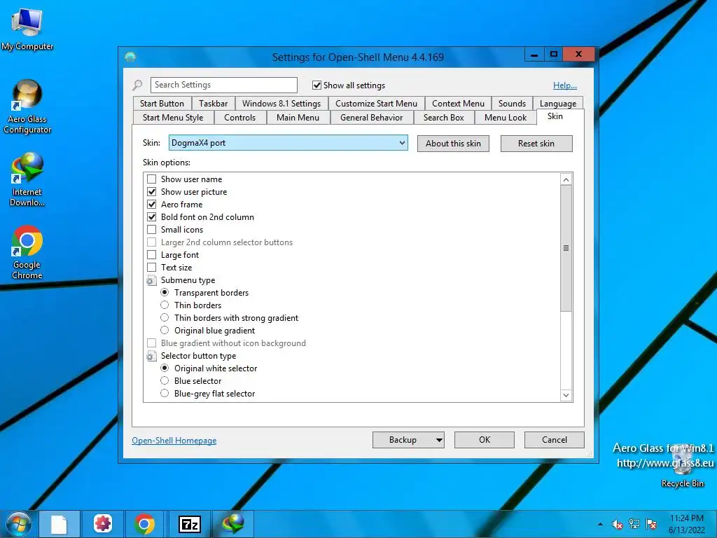The width and height of the screenshot is (717, 538).
Task: Click the search magnifier icon
Action: pyautogui.click(x=137, y=85)
